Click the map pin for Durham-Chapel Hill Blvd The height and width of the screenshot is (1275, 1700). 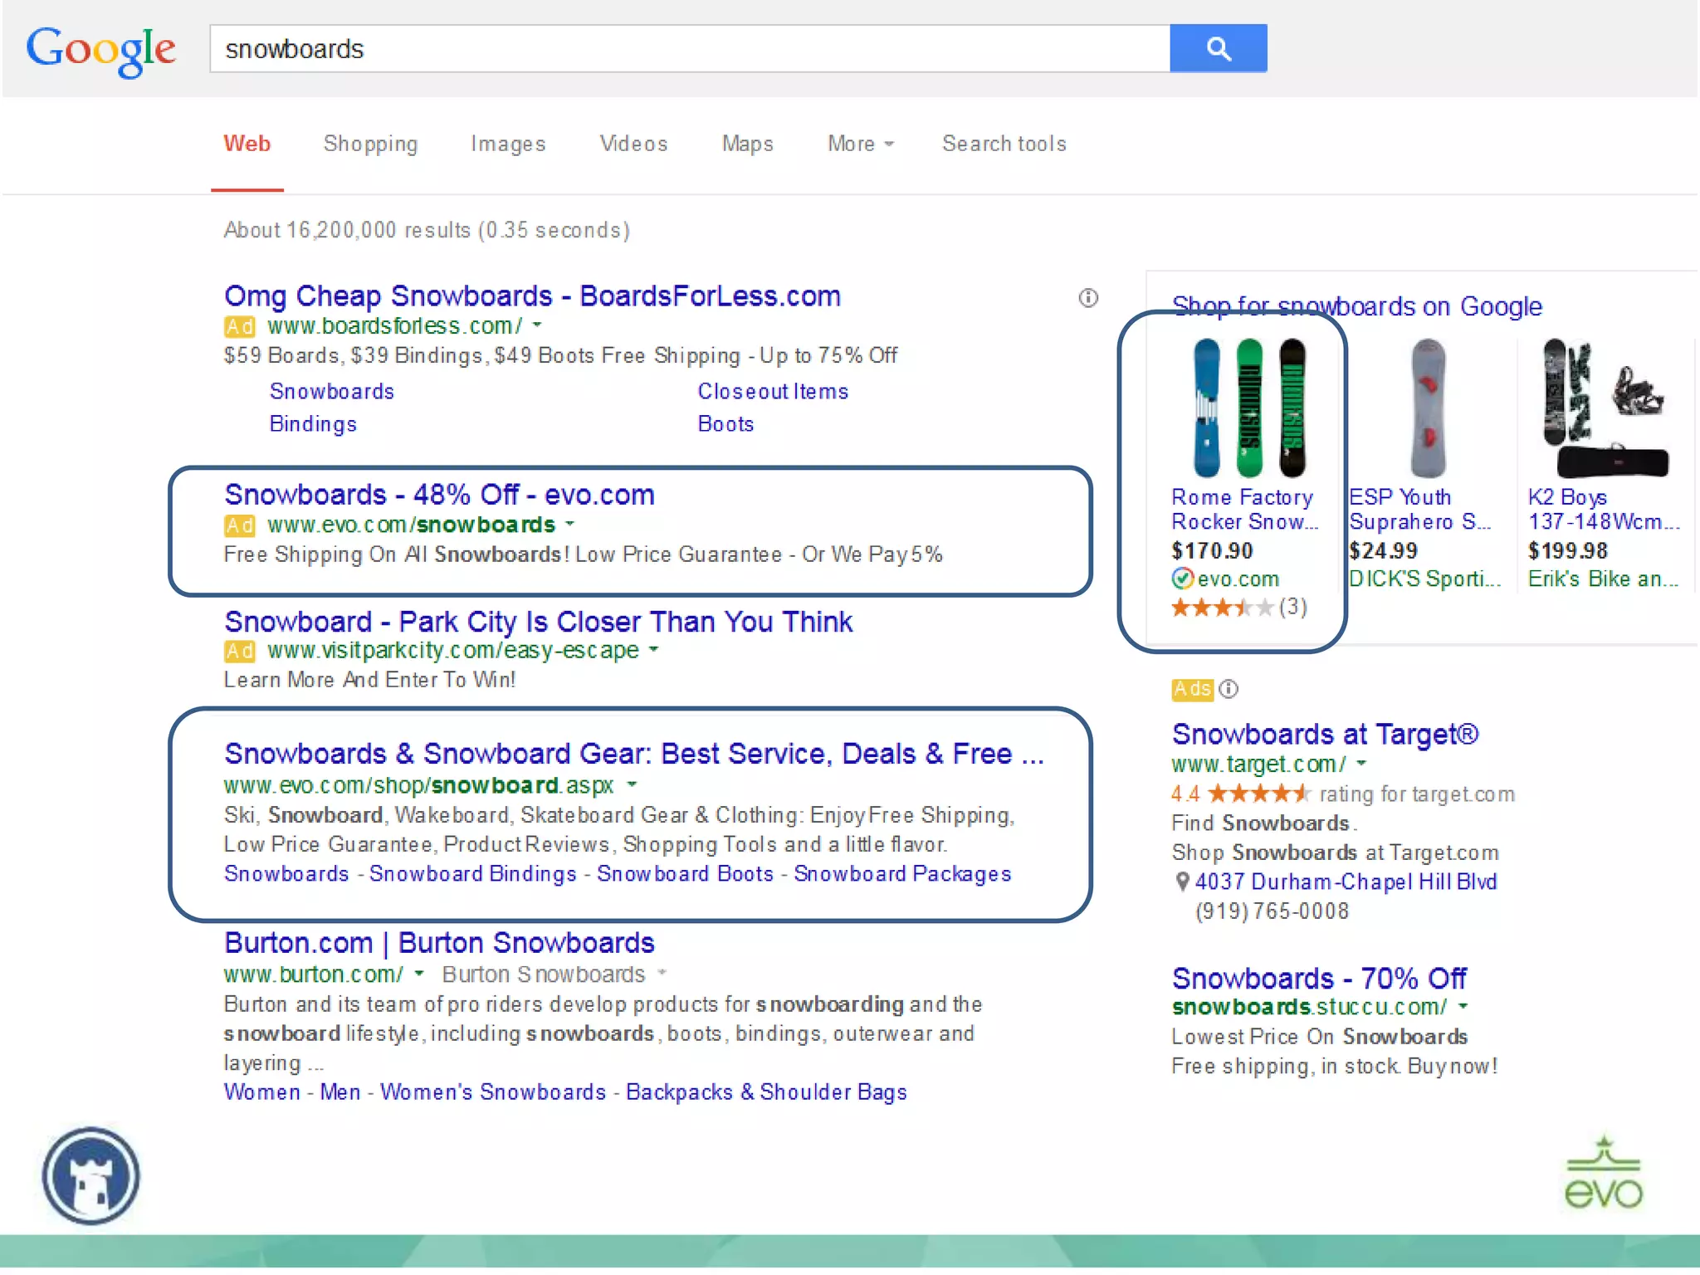pyautogui.click(x=1182, y=882)
